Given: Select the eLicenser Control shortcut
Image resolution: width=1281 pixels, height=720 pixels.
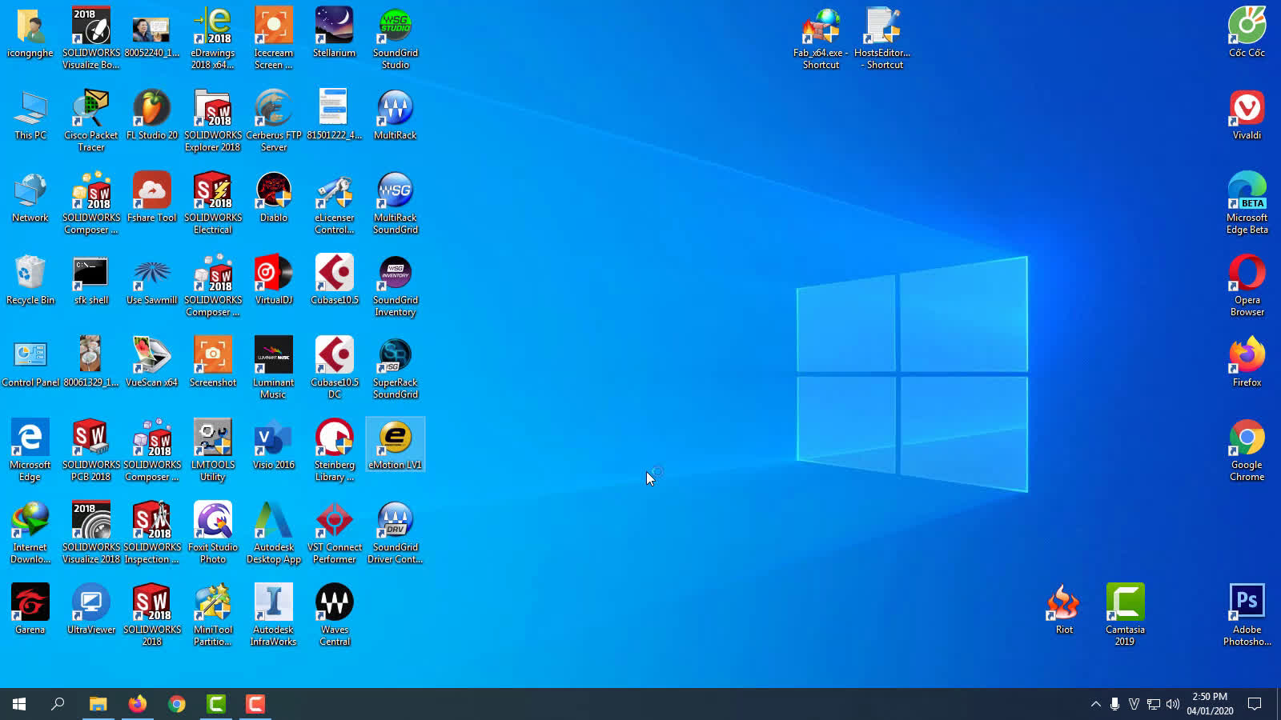Looking at the screenshot, I should point(335,203).
